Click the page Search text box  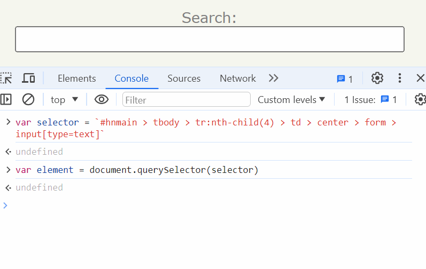click(210, 39)
